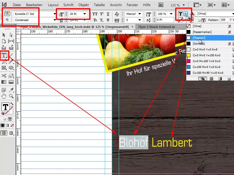Select the [Papier] swatch
234x175 pixels.
(210, 38)
